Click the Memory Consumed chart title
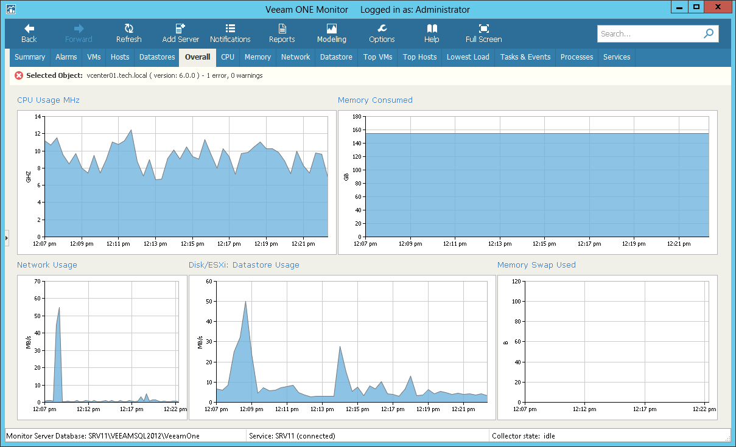The image size is (736, 447). click(x=375, y=100)
